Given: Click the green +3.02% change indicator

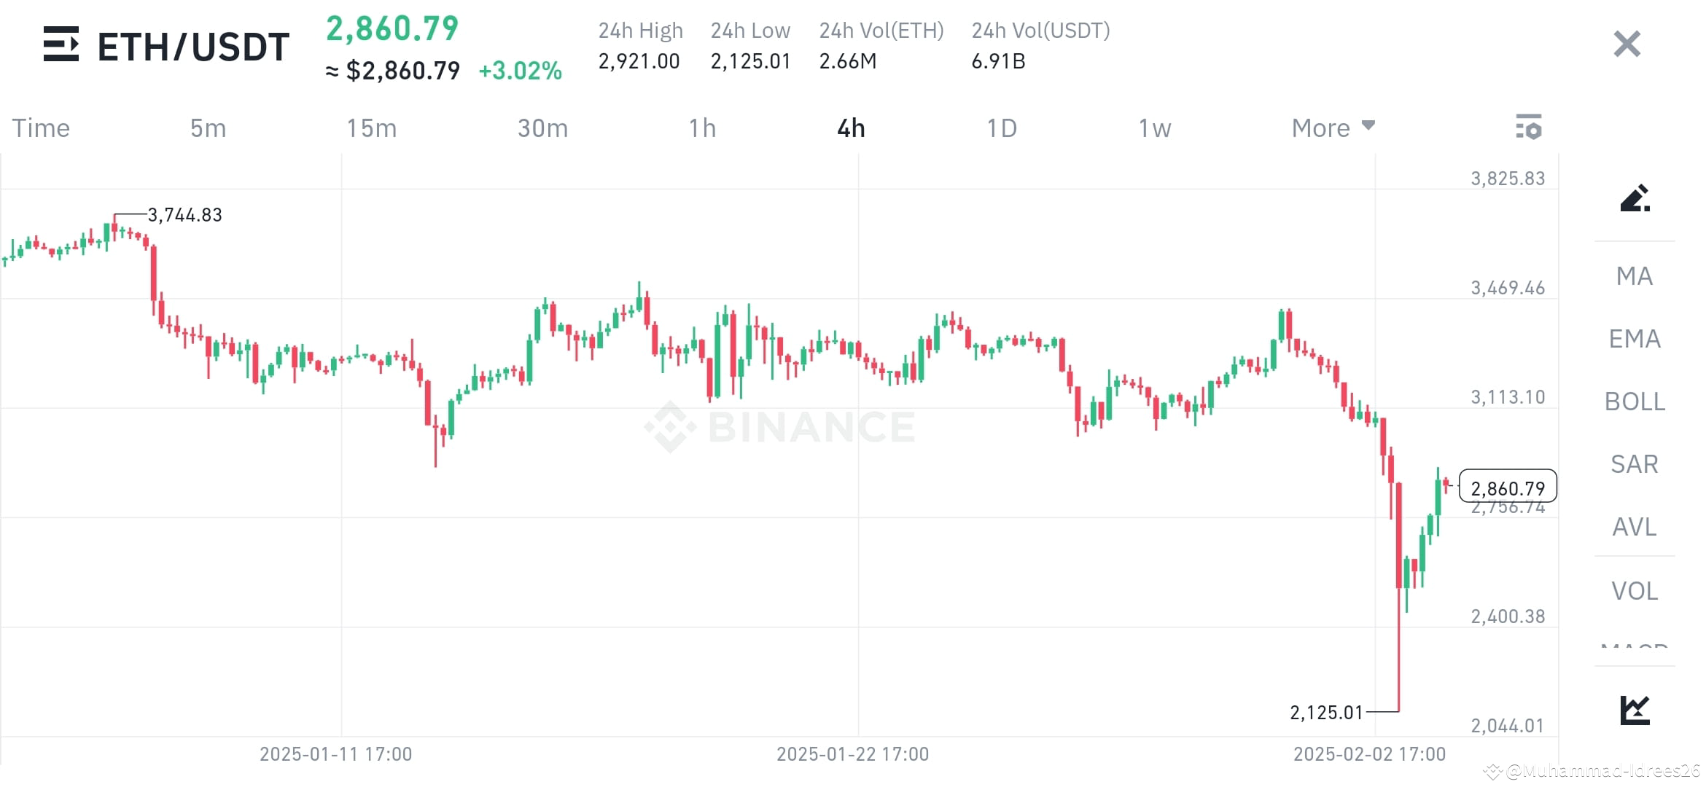Looking at the screenshot, I should [520, 71].
